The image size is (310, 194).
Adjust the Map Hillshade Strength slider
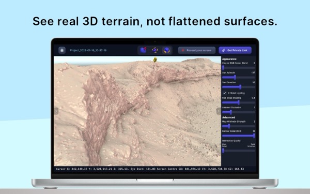click(x=238, y=126)
